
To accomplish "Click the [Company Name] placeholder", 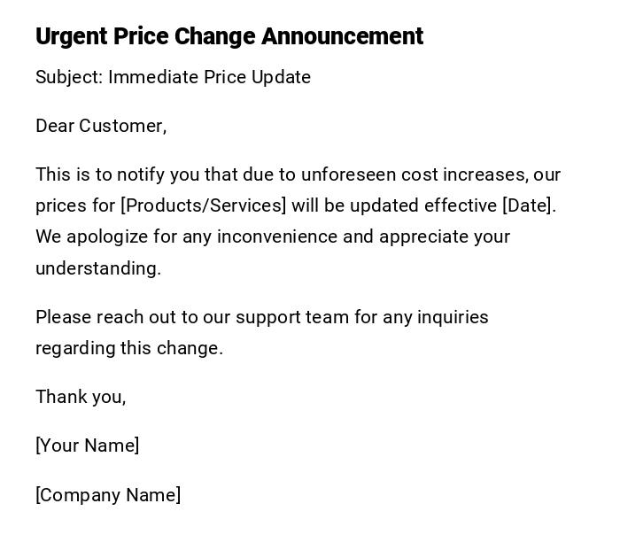I will pyautogui.click(x=108, y=495).
